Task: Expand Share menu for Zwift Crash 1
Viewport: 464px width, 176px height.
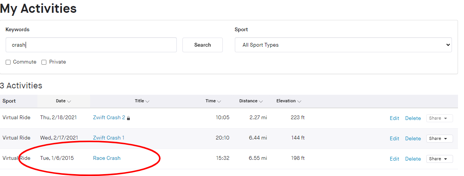Action: 439,138
